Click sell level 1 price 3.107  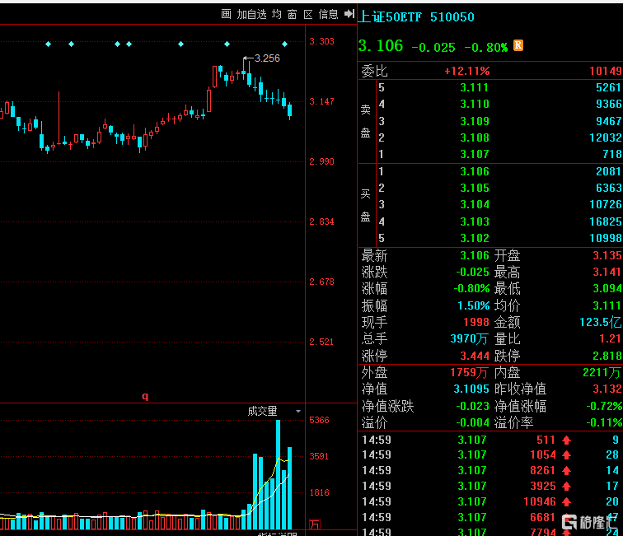pos(475,155)
